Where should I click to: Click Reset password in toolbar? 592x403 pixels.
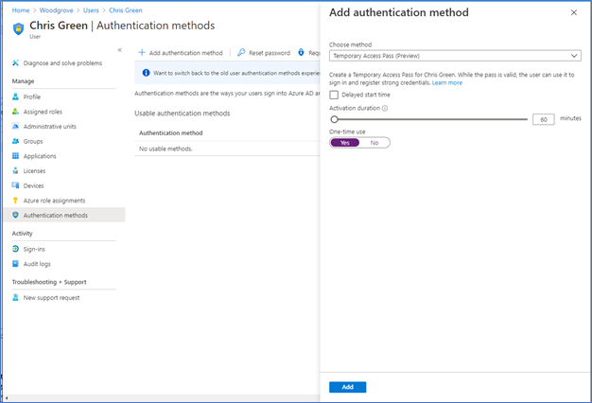coord(264,53)
